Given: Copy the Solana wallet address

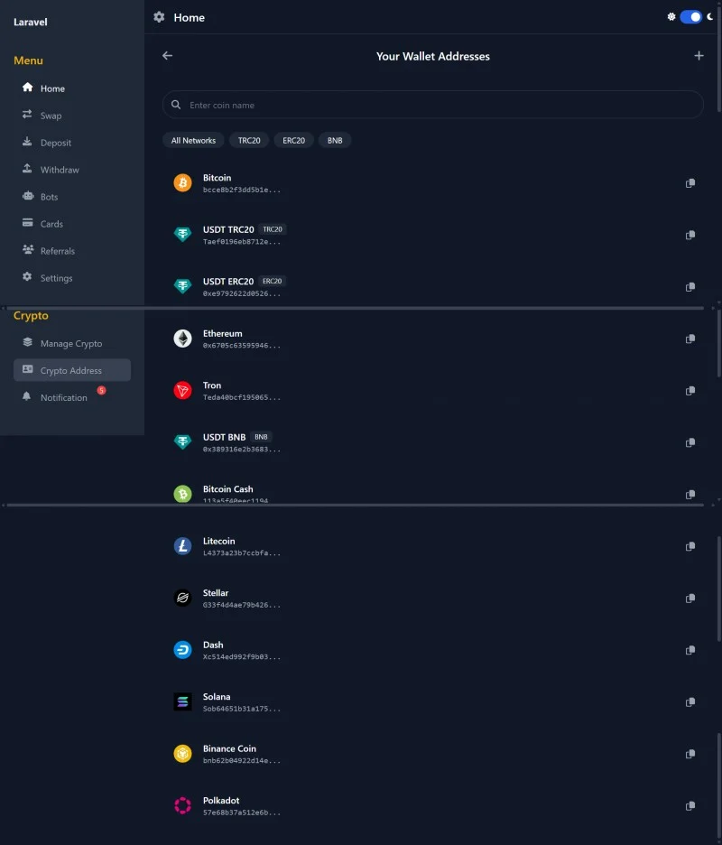Looking at the screenshot, I should 690,702.
